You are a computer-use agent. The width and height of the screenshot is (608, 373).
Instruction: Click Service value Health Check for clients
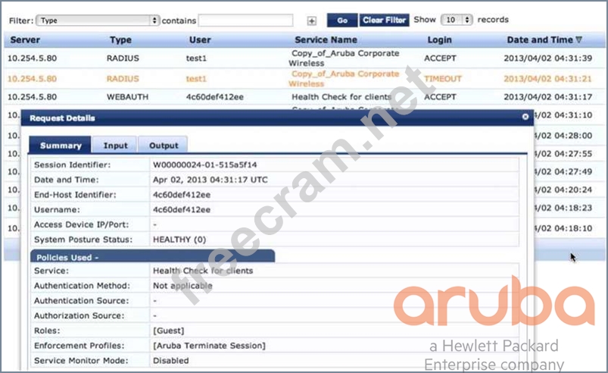coord(203,271)
